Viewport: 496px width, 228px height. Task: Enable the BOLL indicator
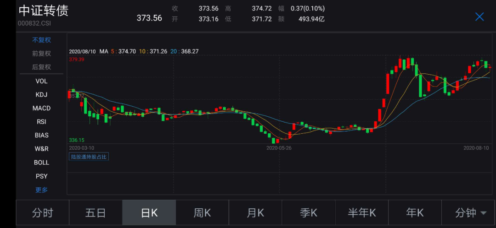point(41,163)
